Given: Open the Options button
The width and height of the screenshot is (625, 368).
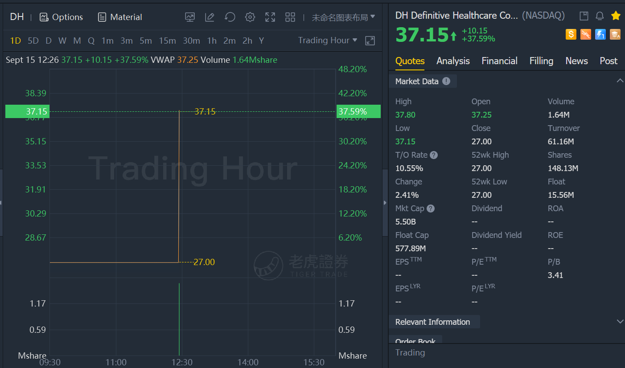Looking at the screenshot, I should click(x=61, y=17).
